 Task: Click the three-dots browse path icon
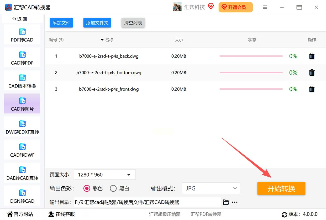235,202
